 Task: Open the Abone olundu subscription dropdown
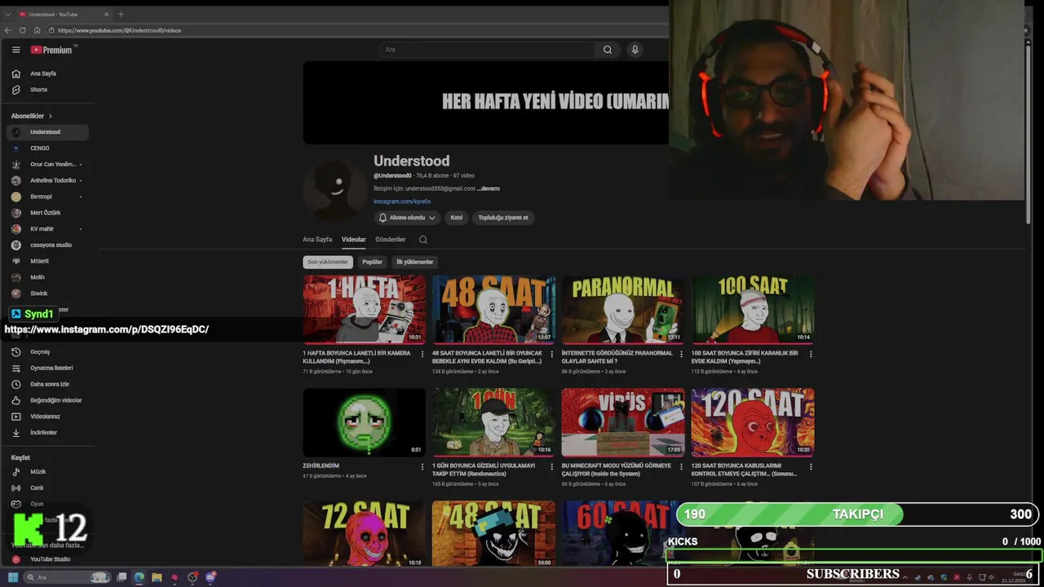[x=407, y=218]
